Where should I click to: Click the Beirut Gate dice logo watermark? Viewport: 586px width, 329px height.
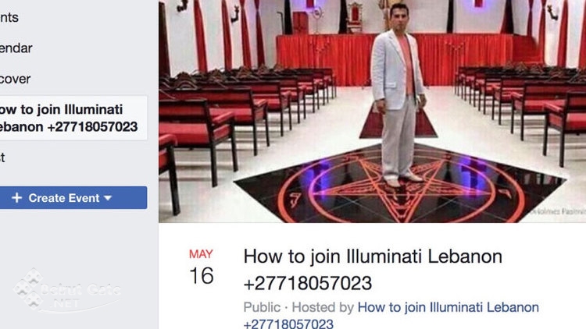point(28,288)
